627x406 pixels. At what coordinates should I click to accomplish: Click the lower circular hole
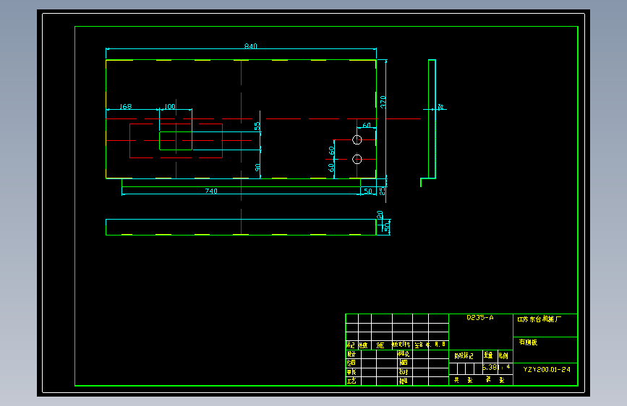(x=357, y=160)
